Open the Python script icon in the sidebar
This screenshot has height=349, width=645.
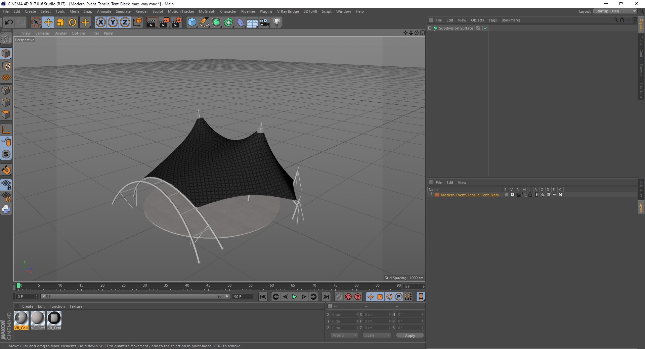6,209
